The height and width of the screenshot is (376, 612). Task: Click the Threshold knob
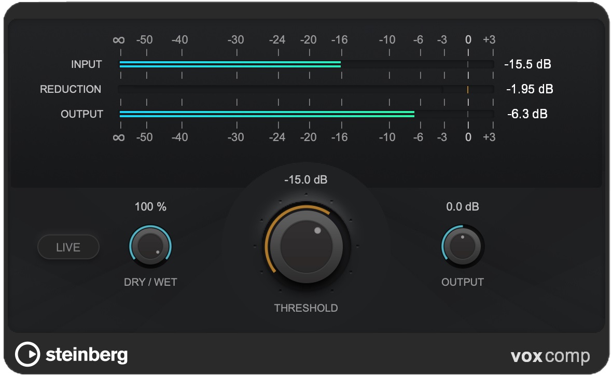pyautogui.click(x=306, y=245)
